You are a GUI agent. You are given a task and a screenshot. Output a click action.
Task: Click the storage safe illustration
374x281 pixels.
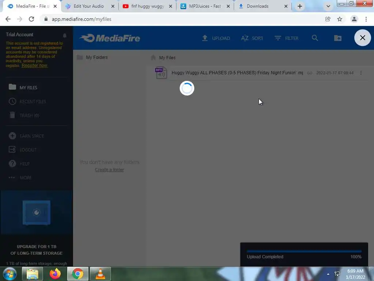(x=37, y=213)
